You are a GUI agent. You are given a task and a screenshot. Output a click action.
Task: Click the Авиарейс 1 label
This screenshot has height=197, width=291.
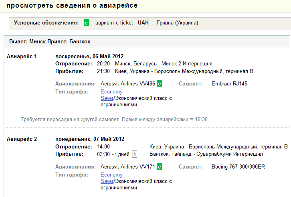tap(22, 56)
